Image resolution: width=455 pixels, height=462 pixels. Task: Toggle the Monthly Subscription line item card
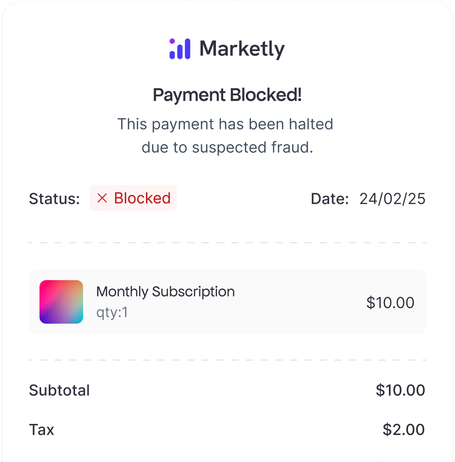coord(227,302)
